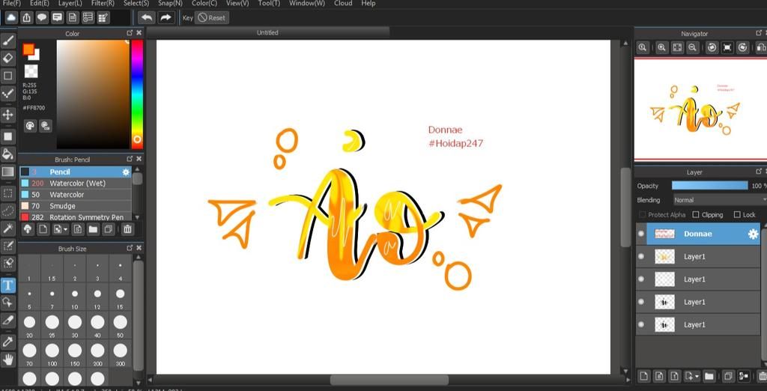Click the Navigator preview thumbnail

[x=700, y=109]
